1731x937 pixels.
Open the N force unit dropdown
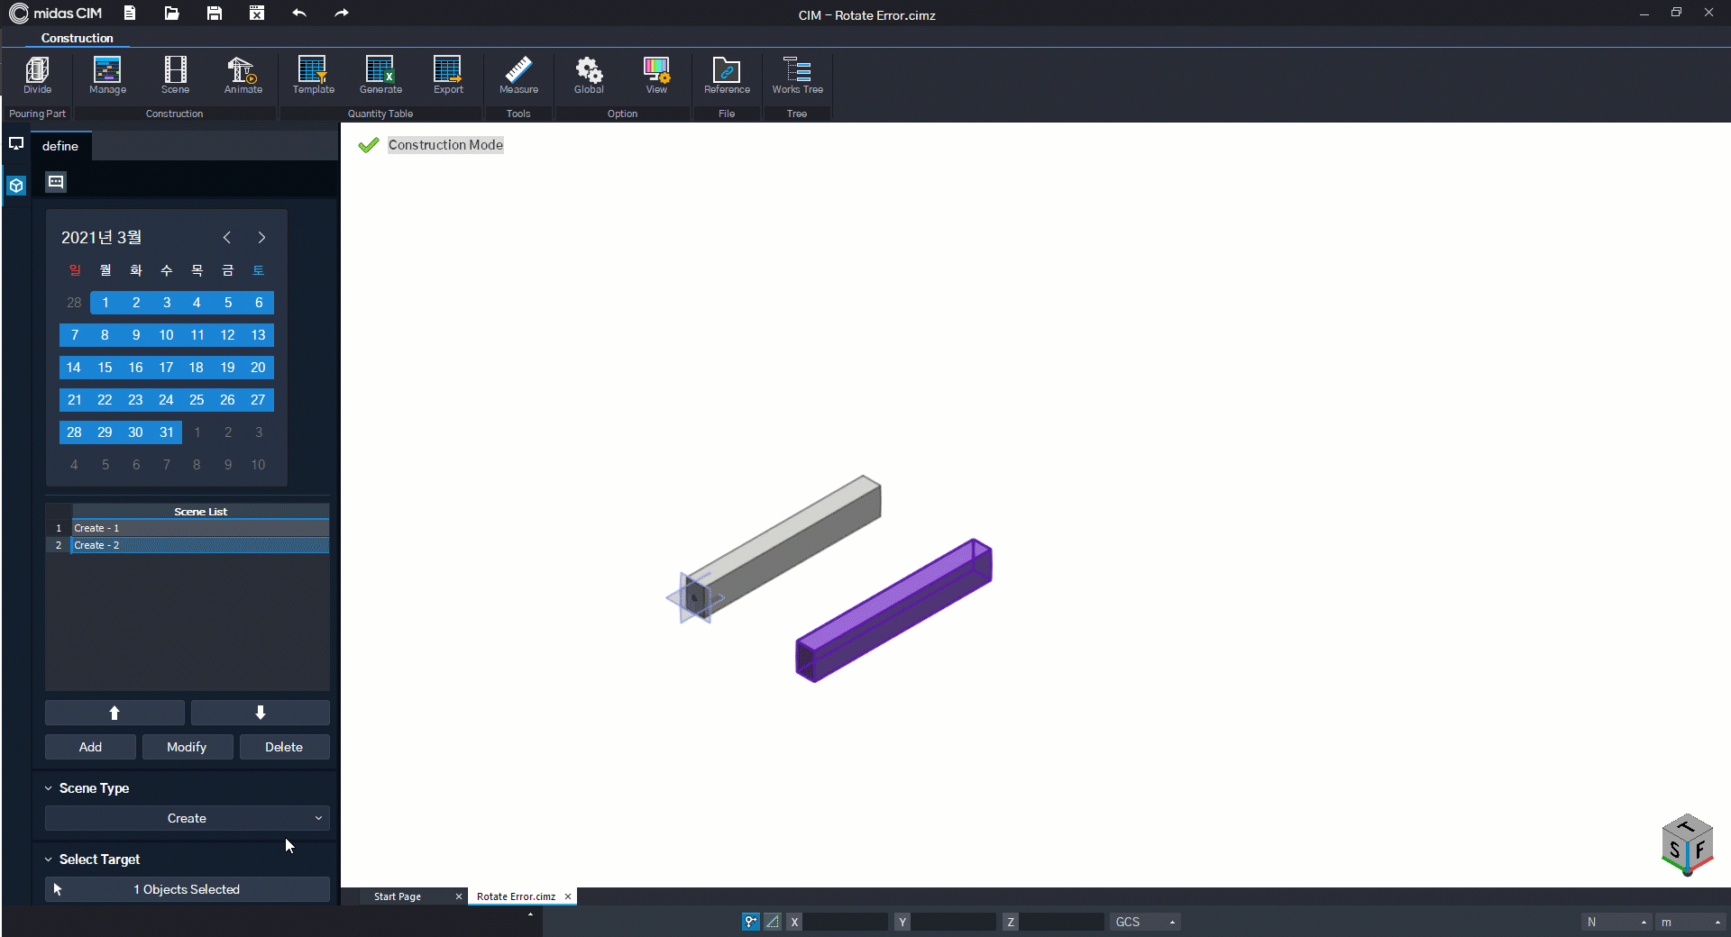coord(1617,922)
